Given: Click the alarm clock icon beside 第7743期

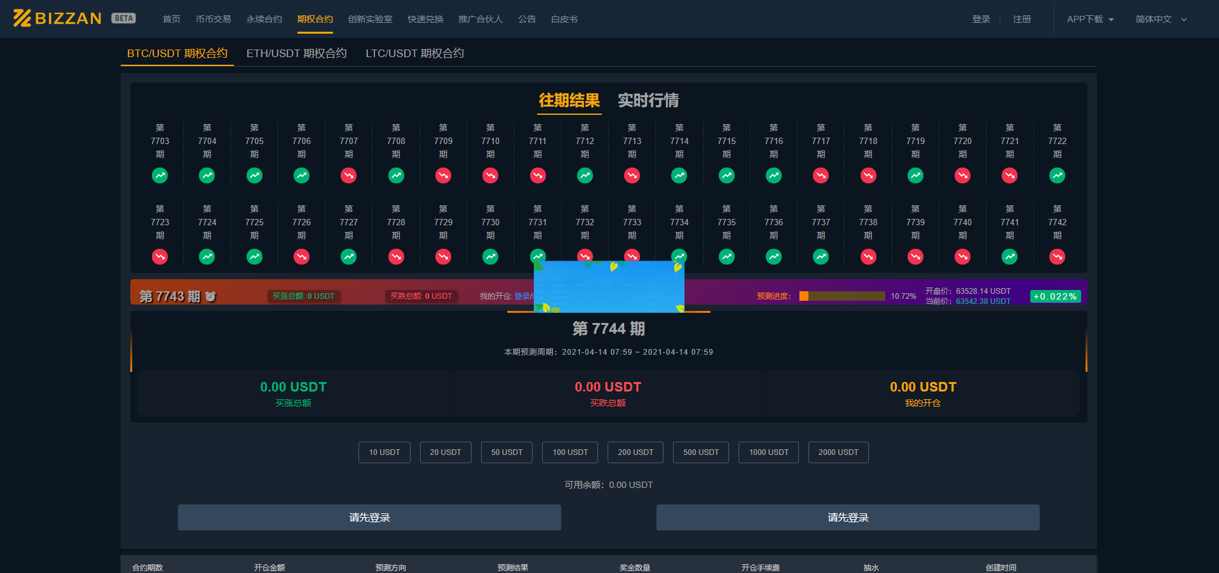Looking at the screenshot, I should [x=210, y=296].
